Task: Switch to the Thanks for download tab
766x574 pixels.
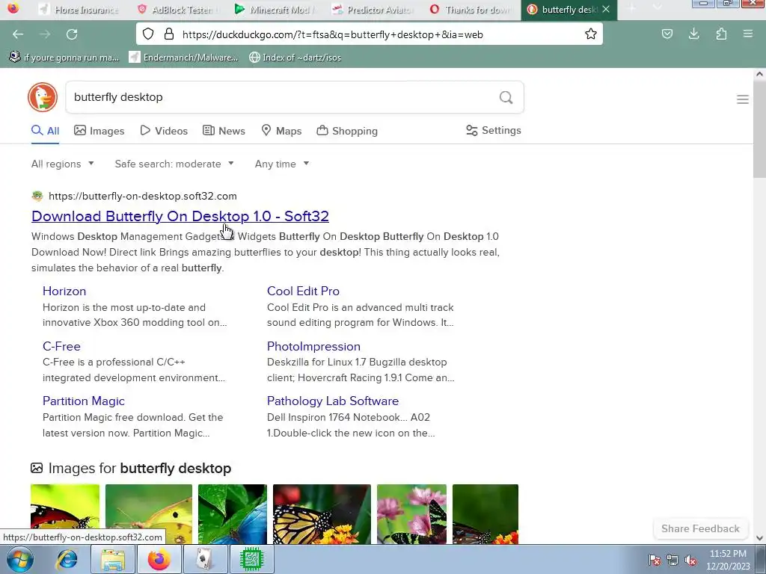Action: [x=471, y=9]
